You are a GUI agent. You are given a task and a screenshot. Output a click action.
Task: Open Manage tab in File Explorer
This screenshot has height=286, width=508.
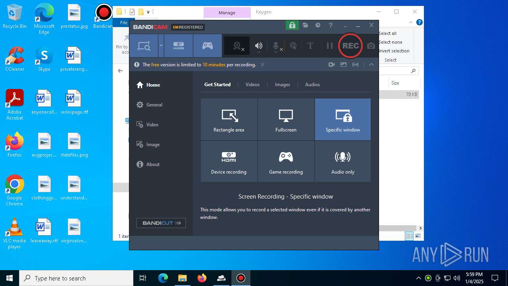click(x=227, y=13)
